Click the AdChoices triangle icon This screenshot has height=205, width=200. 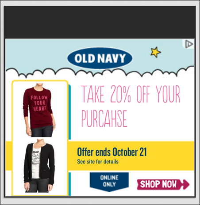(x=189, y=44)
